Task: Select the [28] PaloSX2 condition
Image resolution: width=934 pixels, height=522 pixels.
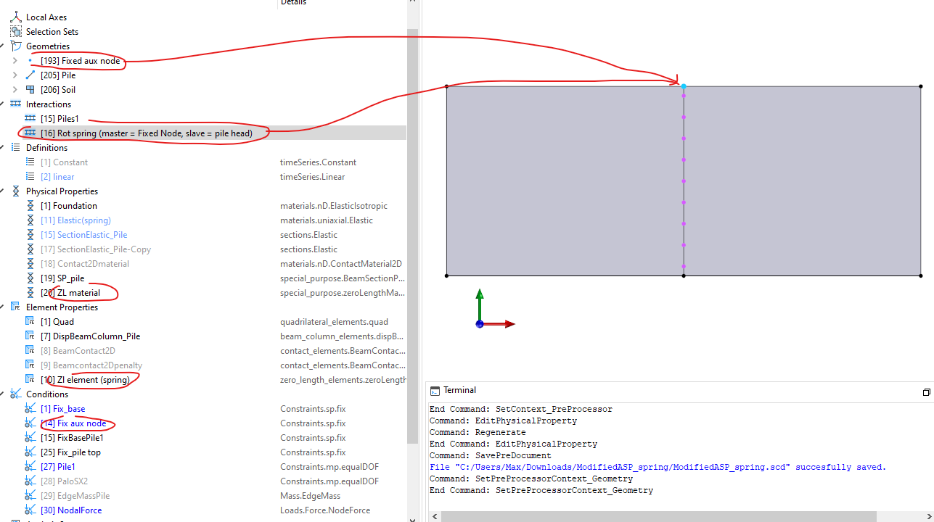Action: [64, 481]
